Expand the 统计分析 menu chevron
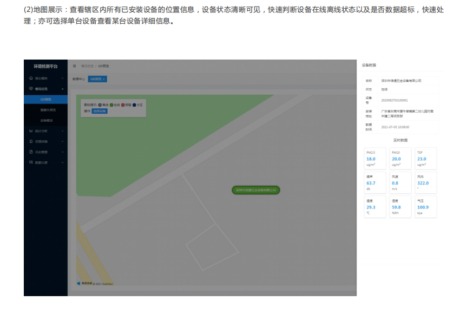The width and height of the screenshot is (460, 314). pyautogui.click(x=63, y=130)
